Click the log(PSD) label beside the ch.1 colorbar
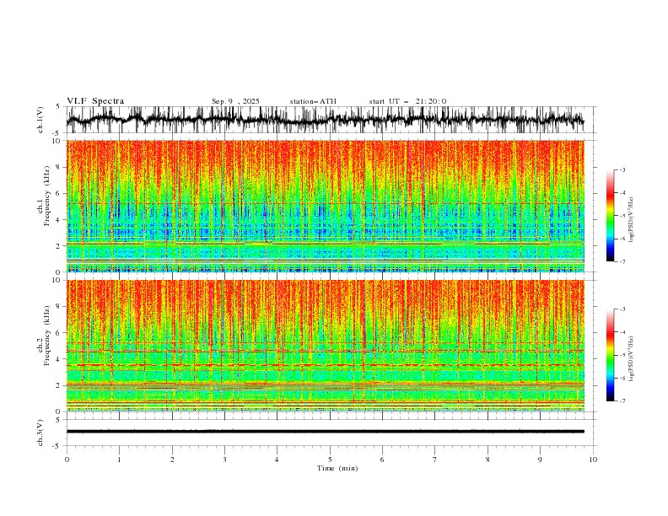Image resolution: width=668 pixels, height=516 pixels. point(633,220)
